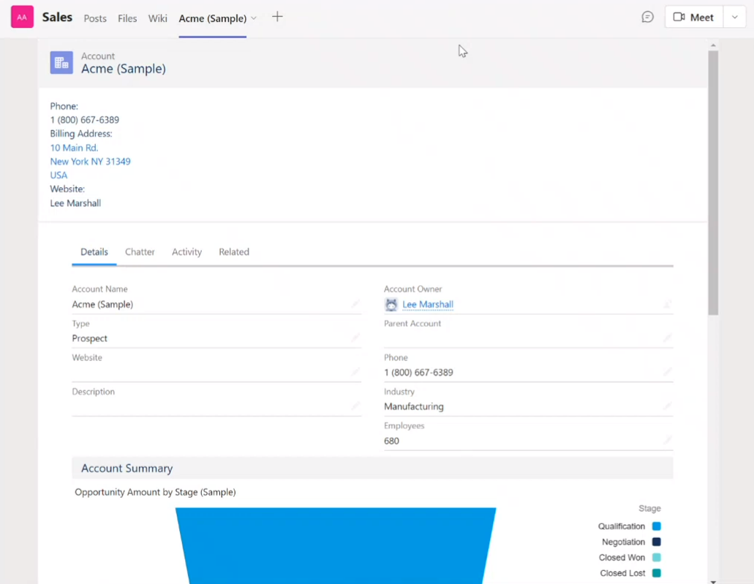Open the Acme (Sample) tab dropdown chevron
This screenshot has width=754, height=584.
tap(255, 18)
